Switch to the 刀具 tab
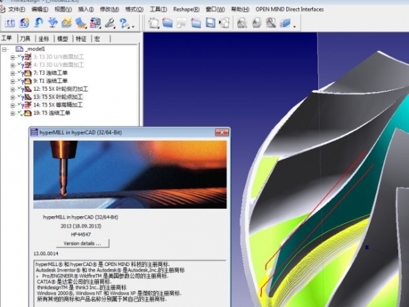This screenshot has width=409, height=307. (25, 39)
